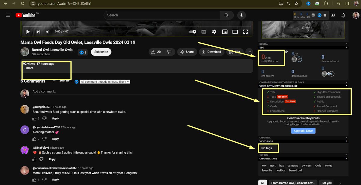Screen dimensions: 361x185
Task: Click the vidIQ achievements stats icon near the timers
Action: [313, 14]
